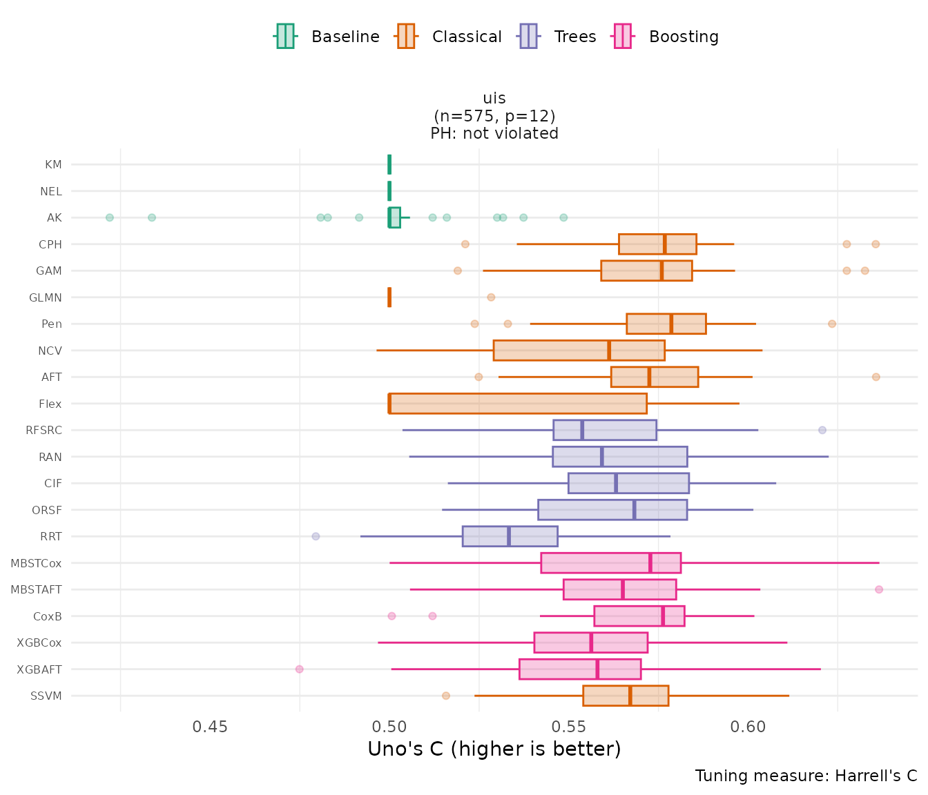
Task: Select the SSVM y-axis label
Action: (46, 696)
